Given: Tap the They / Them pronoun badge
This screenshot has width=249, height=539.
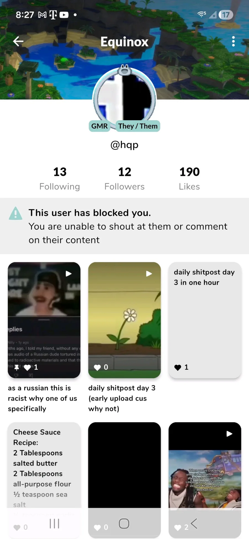Looking at the screenshot, I should pyautogui.click(x=138, y=126).
